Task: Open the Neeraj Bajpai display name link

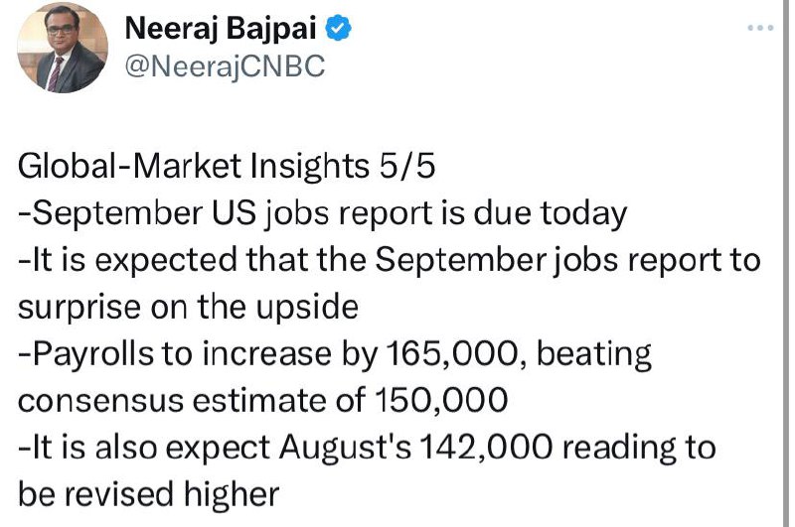Action: (x=221, y=28)
